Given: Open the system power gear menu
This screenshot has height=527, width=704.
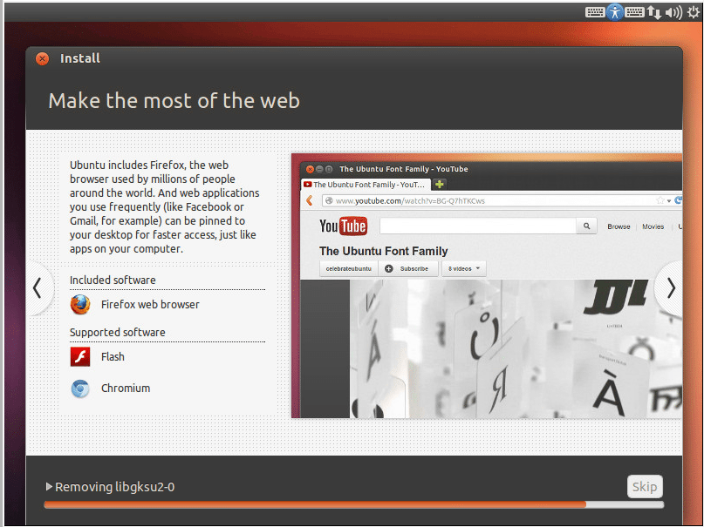Looking at the screenshot, I should point(694,12).
